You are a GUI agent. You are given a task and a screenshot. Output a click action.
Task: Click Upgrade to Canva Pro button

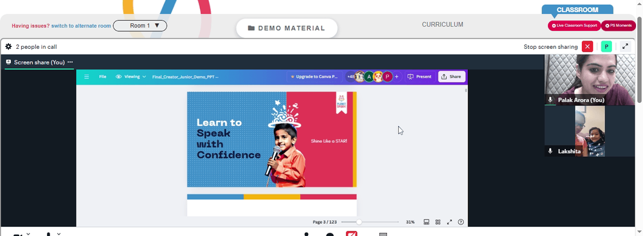coord(314,77)
